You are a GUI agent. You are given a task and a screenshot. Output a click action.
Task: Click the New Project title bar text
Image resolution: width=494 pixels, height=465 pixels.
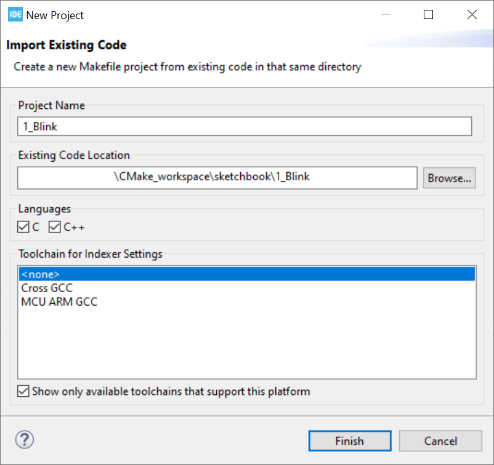(55, 15)
